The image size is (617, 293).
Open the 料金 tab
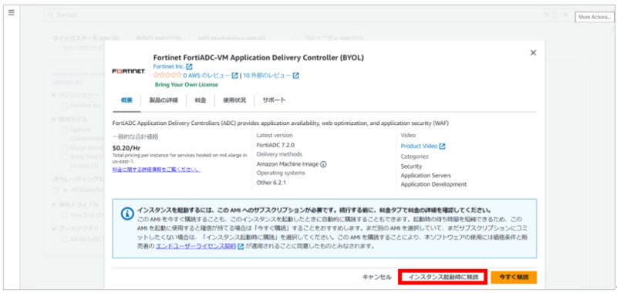point(201,100)
